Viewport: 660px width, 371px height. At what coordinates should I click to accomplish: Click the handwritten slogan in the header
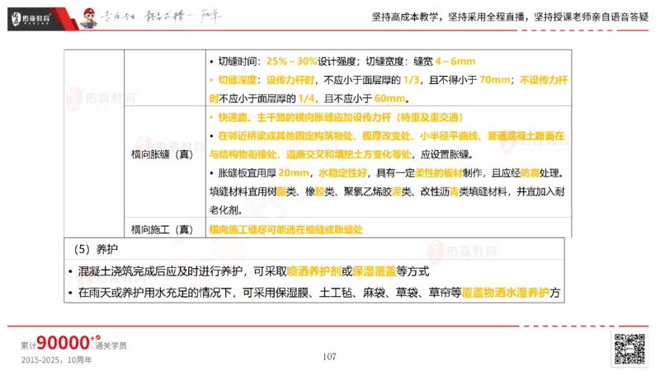click(x=160, y=16)
